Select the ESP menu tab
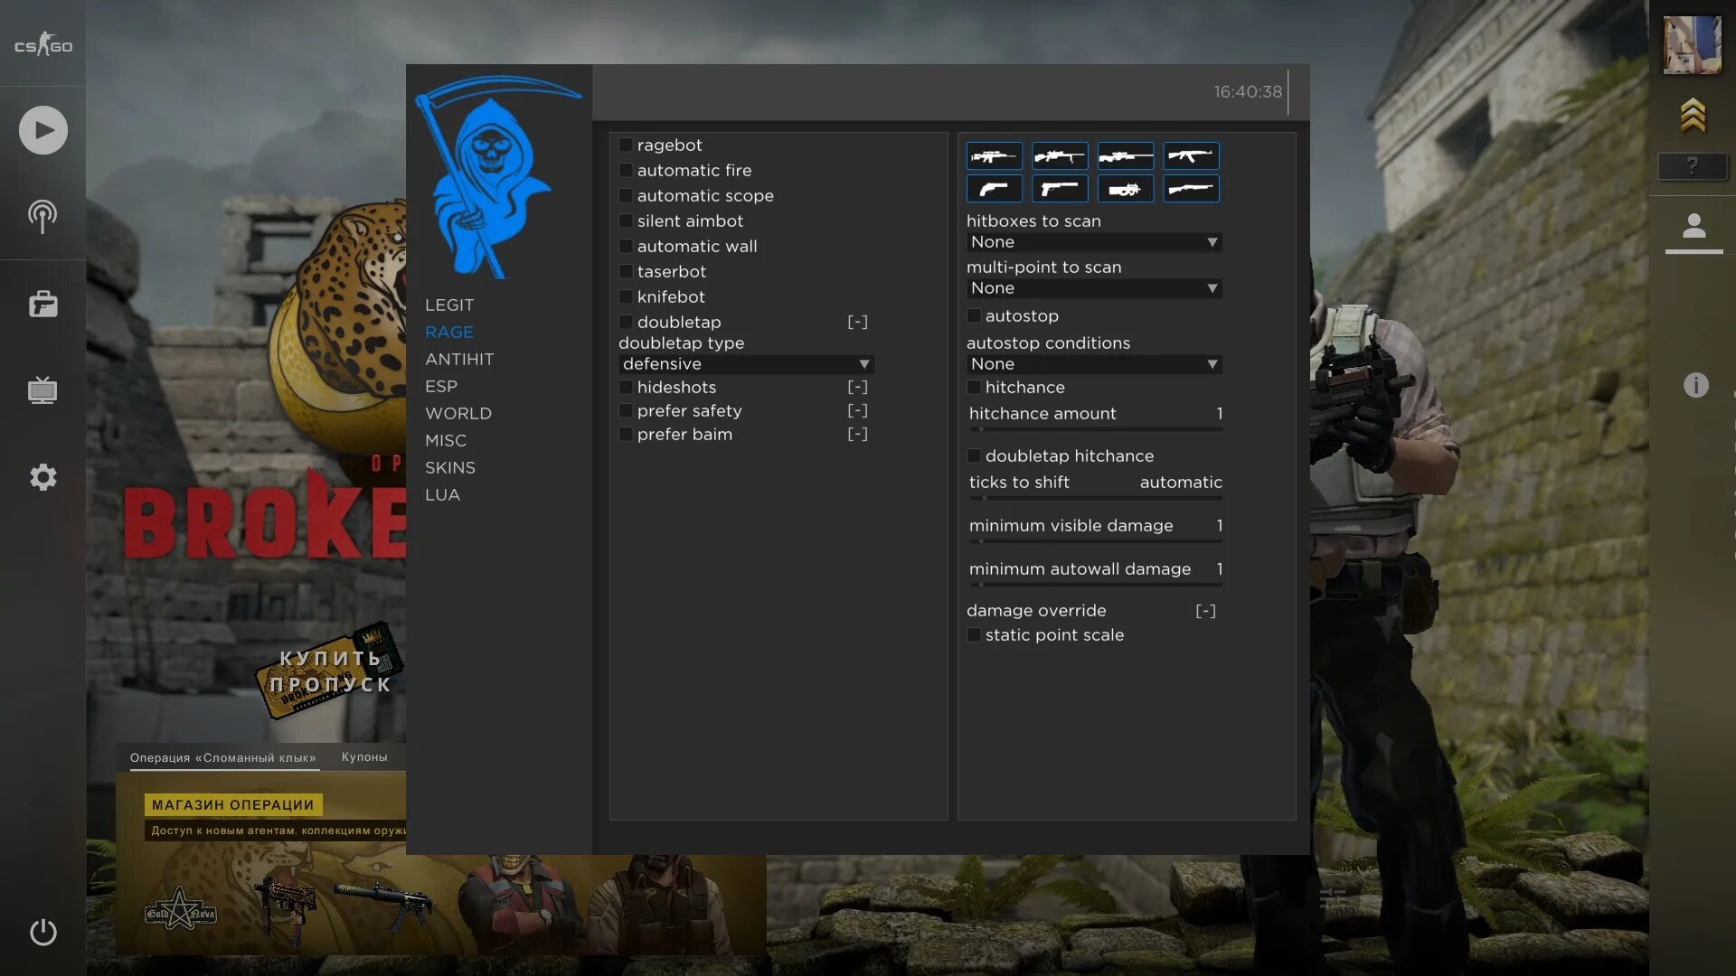Screen dimensions: 1736x976 tap(440, 385)
